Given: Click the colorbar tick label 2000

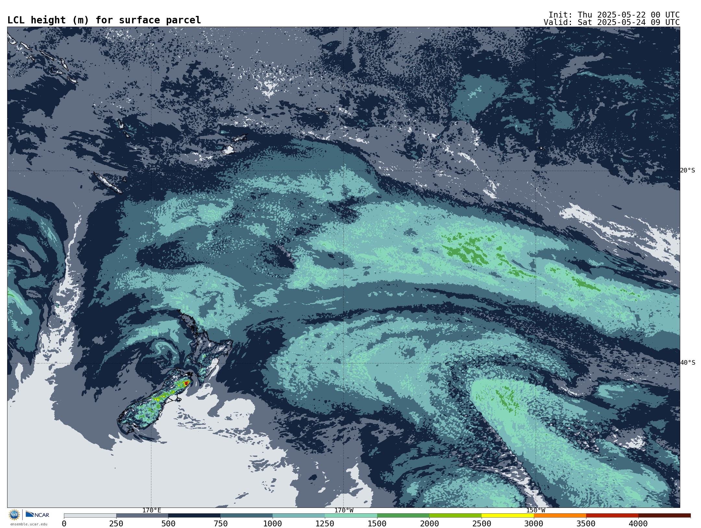Looking at the screenshot, I should (429, 524).
